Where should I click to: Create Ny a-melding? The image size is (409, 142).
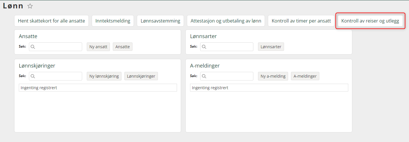tap(273, 76)
